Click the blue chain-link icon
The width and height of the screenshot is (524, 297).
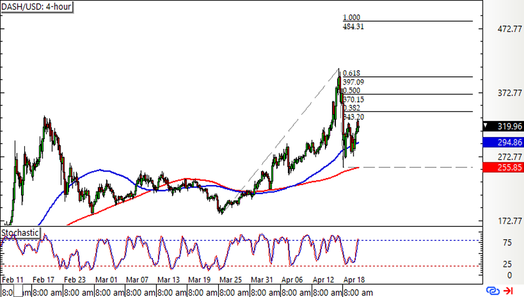(493, 291)
